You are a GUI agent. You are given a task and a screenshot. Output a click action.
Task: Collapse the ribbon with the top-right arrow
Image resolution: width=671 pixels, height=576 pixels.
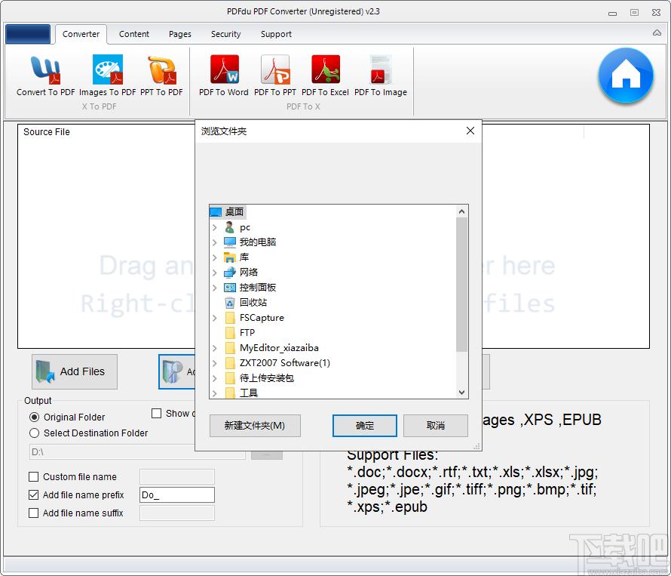657,32
